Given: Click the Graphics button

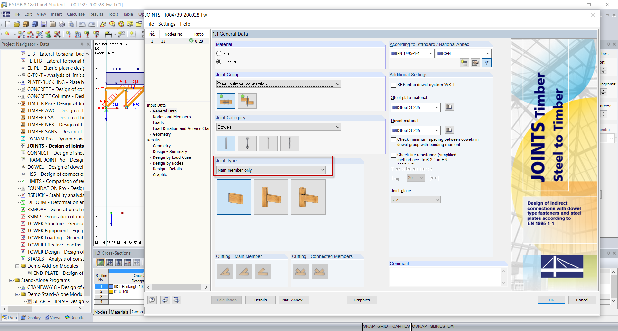Looking at the screenshot, I should pos(361,300).
